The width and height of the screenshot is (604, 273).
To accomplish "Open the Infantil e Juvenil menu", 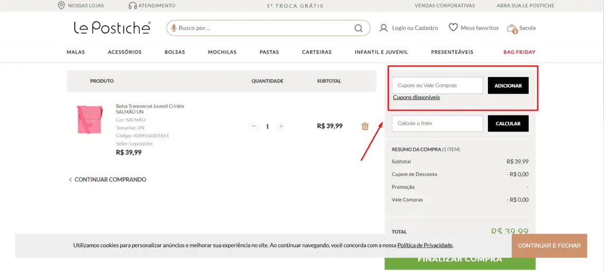I will [381, 52].
